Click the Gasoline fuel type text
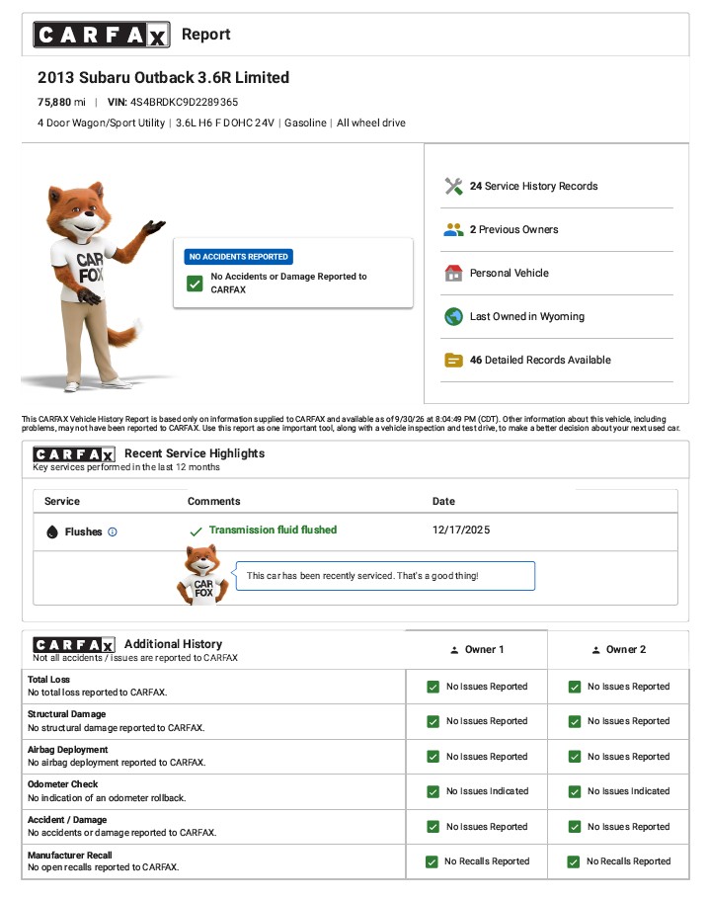Viewport: 709px width, 899px height. click(x=305, y=123)
